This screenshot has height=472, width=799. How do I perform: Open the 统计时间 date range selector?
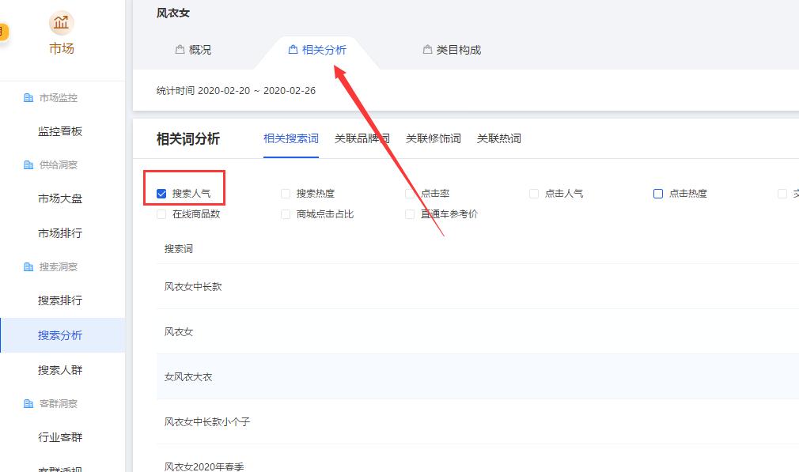(237, 90)
